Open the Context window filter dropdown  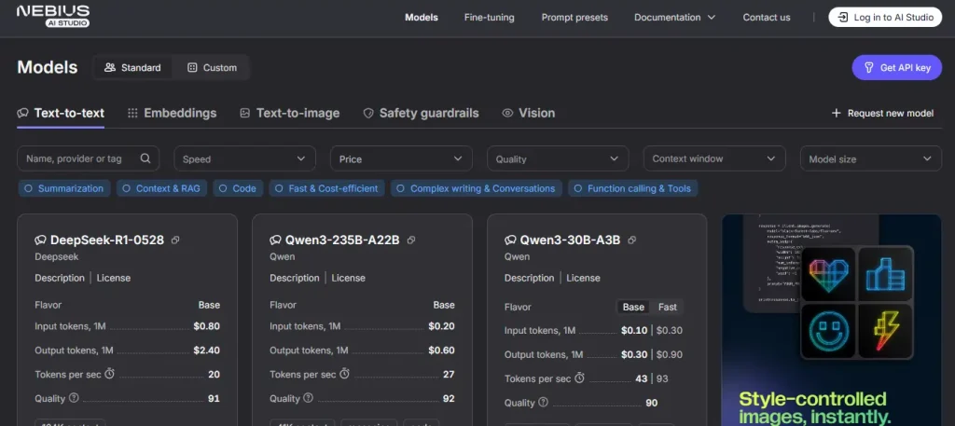[714, 158]
